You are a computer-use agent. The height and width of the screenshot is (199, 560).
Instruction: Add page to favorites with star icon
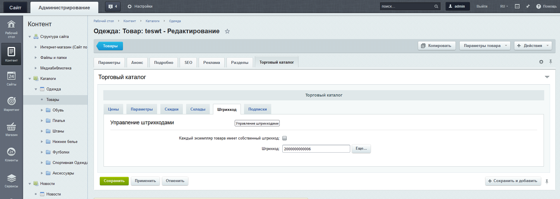(227, 32)
